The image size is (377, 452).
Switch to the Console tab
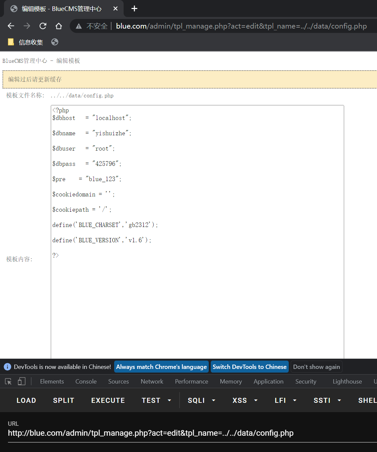pos(86,382)
